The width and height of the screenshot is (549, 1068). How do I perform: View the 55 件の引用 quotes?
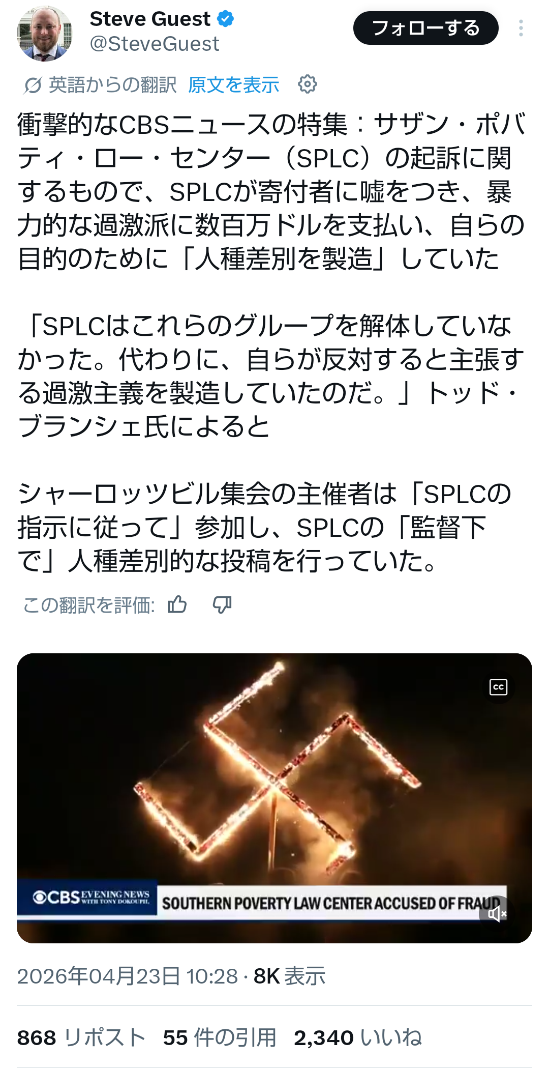tap(220, 1037)
